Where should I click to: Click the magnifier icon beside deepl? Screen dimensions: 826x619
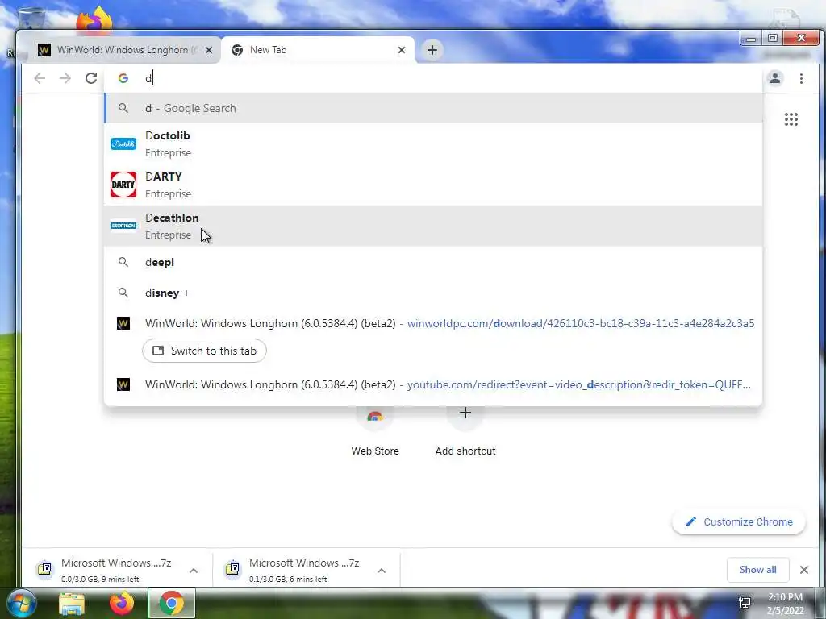[x=123, y=262]
